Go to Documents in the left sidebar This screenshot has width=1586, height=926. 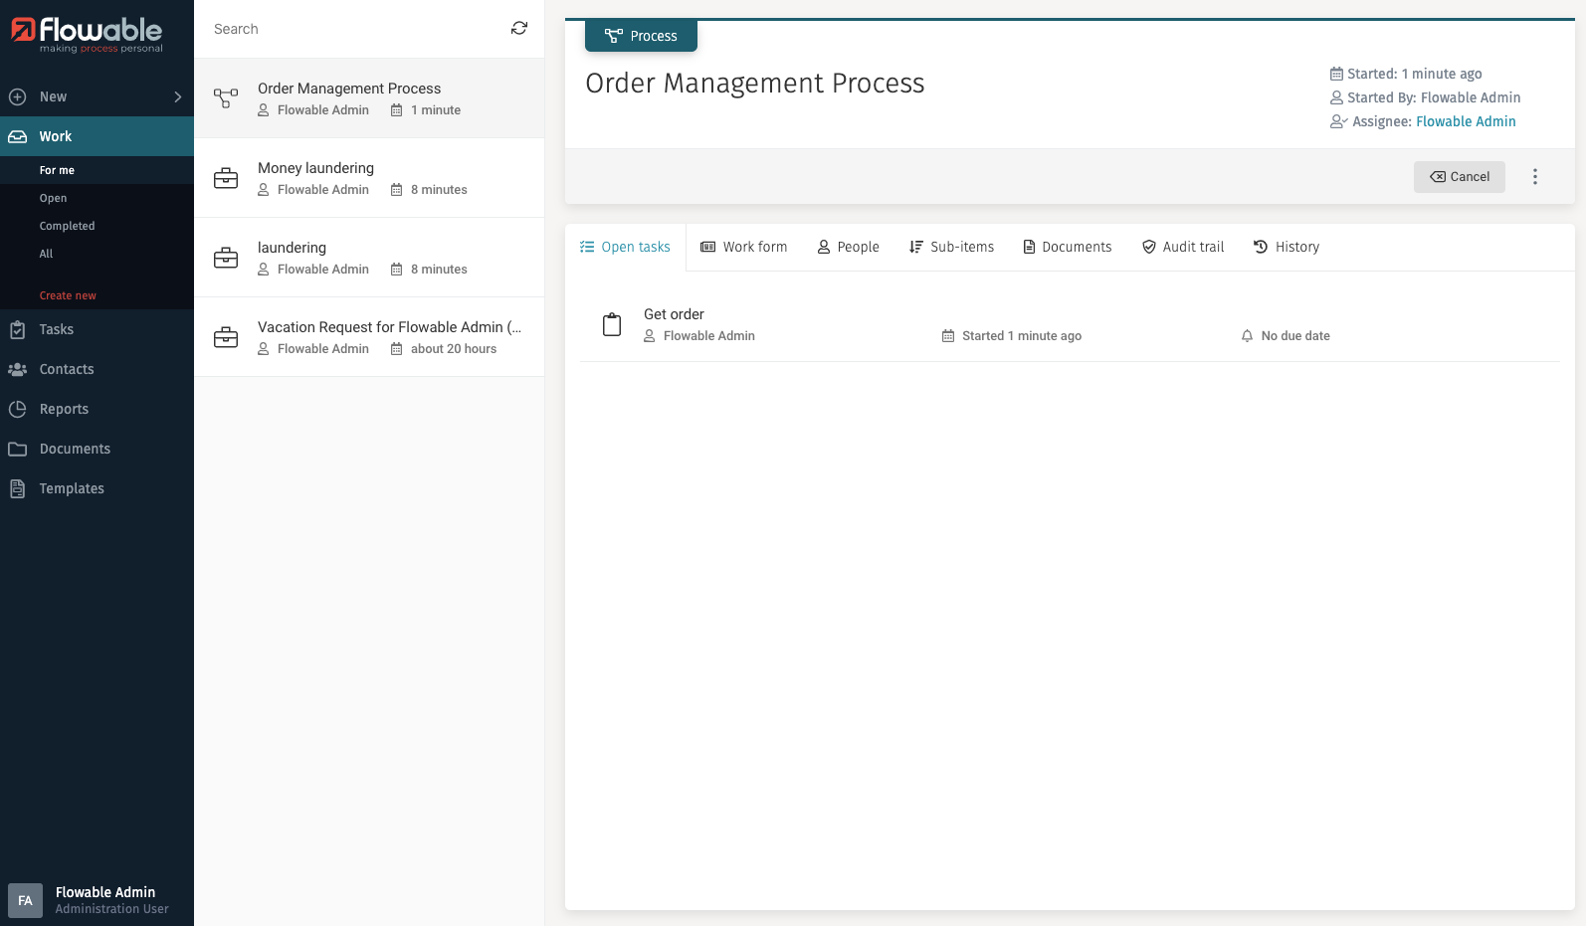click(75, 449)
